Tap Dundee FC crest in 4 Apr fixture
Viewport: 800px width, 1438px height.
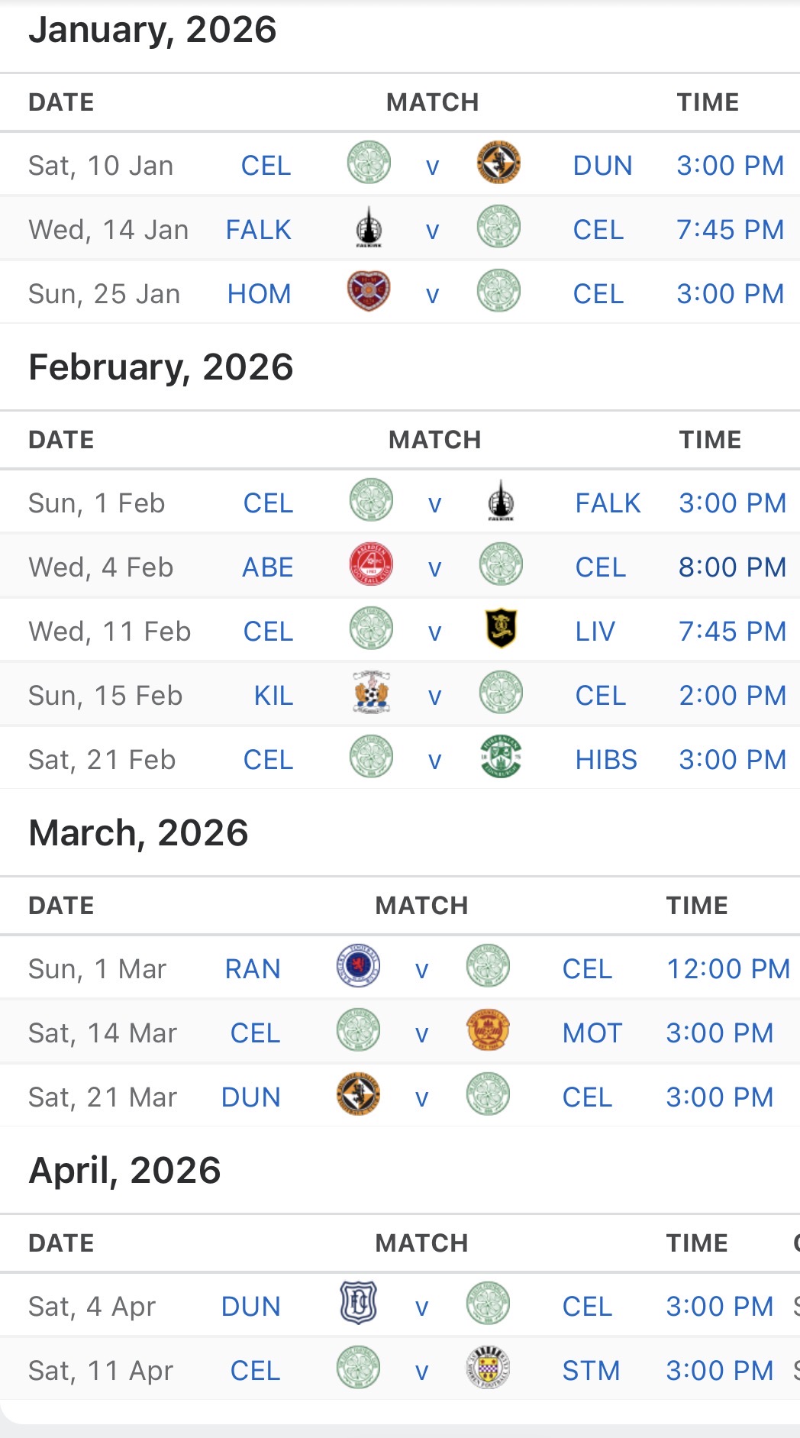pos(359,1304)
